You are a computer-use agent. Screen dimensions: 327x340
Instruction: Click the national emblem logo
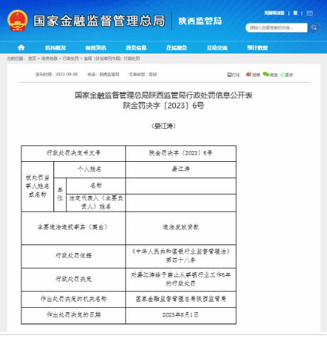(17, 21)
